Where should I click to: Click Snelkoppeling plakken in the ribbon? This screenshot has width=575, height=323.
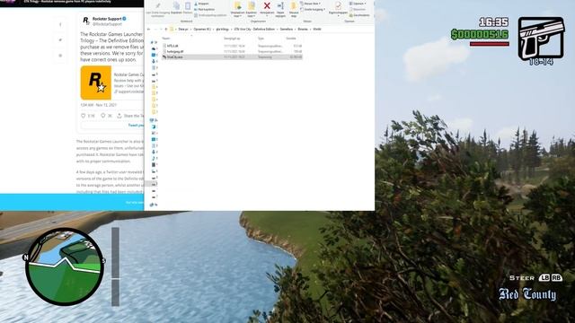coord(210,15)
